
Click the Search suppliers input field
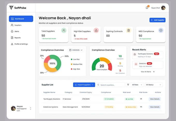(111, 85)
